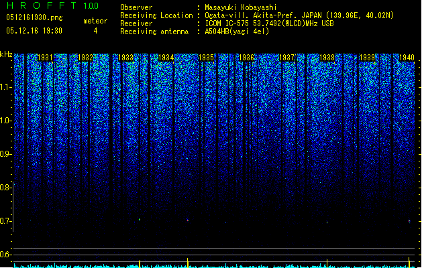Click the yellow power spike between 1934 and 1935
Screen dimensions: 422x268
[x=188, y=263]
